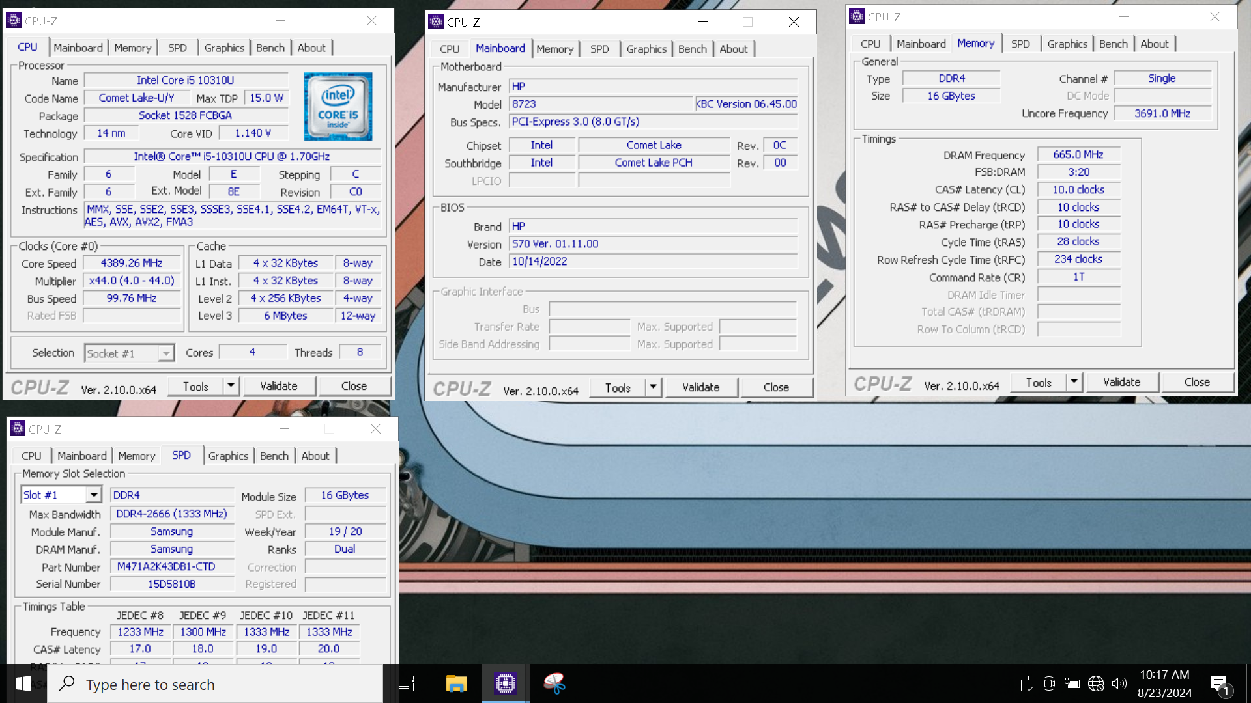Click the CAS# Latency 10.0 clocks value
This screenshot has height=703, width=1251.
1078,190
